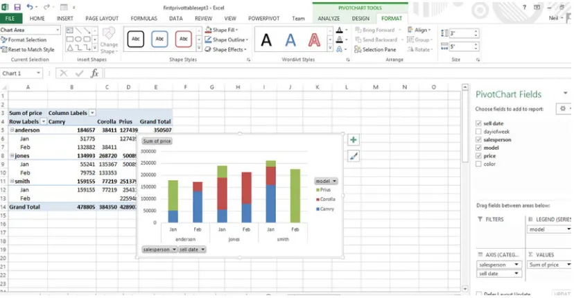Collapse the anderson row group
Screen dimensions: 574x298
tap(12, 130)
